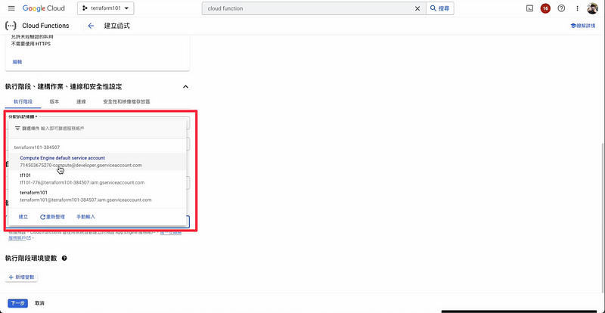Click 重新整理 to refresh the list
Image resolution: width=605 pixels, height=313 pixels.
coord(52,217)
